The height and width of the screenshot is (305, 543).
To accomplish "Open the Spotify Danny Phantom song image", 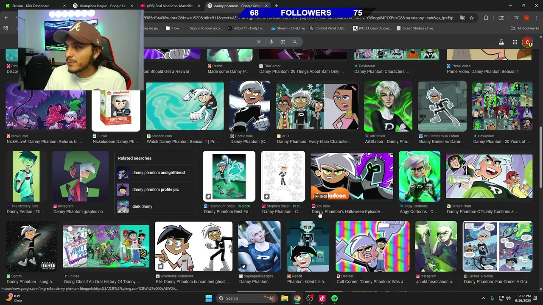I will [31, 246].
